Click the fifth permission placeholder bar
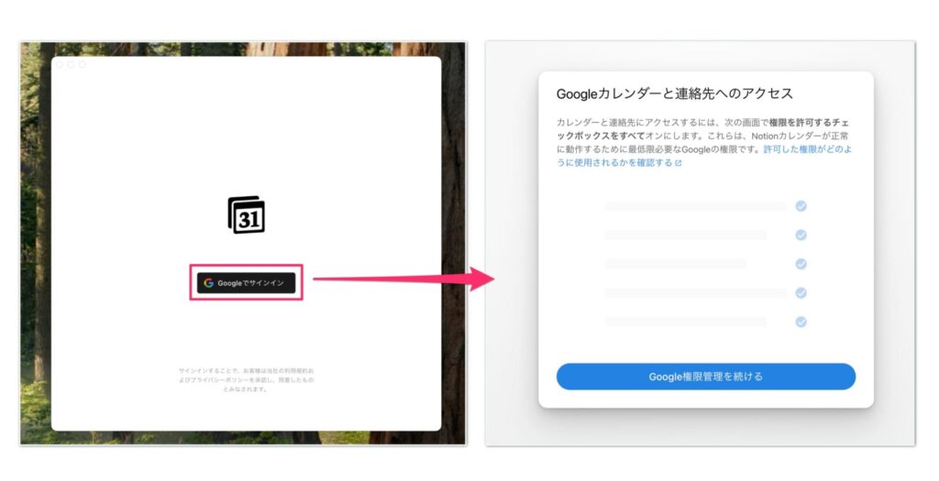Screen dimensions: 939x481 click(685, 322)
